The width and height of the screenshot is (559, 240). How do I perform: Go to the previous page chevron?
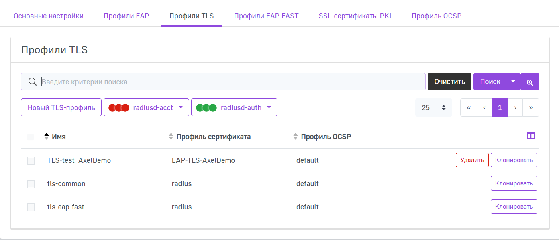484,108
